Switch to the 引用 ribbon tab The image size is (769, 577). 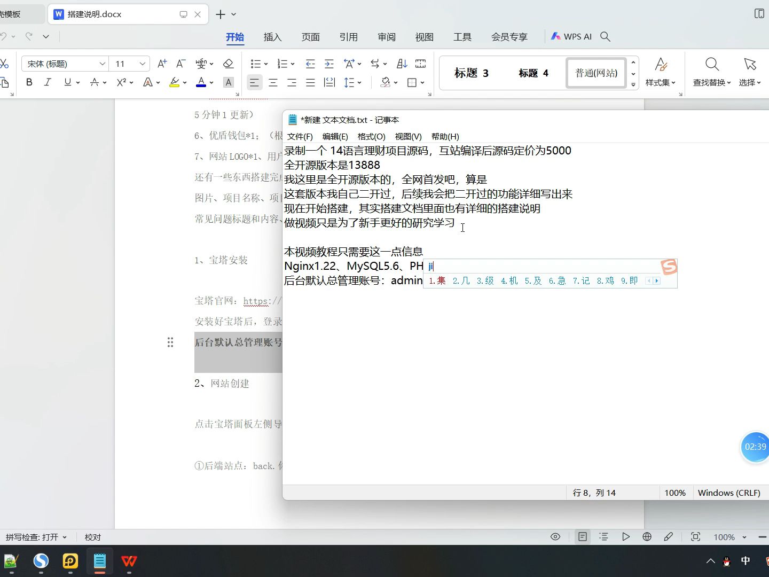(348, 37)
